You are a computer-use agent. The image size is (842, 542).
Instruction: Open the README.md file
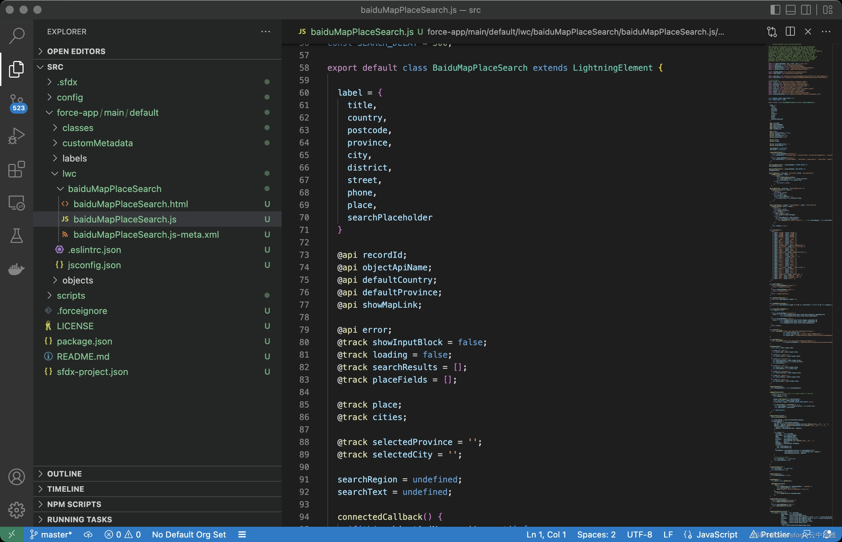(157, 357)
